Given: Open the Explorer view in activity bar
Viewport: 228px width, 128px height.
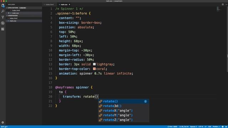Looking at the screenshot, I should pyautogui.click(x=3, y=6).
